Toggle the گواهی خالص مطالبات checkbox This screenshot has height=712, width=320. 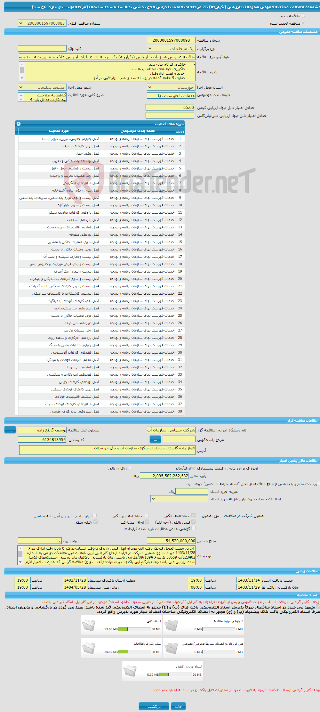(193, 528)
